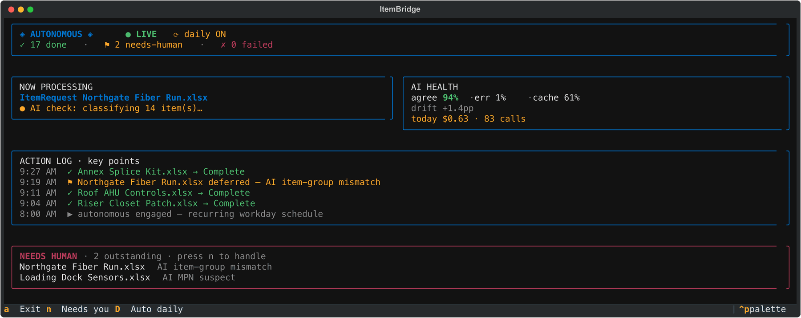Click the Exit footer command
Screen dimensions: 801x318
coord(30,309)
